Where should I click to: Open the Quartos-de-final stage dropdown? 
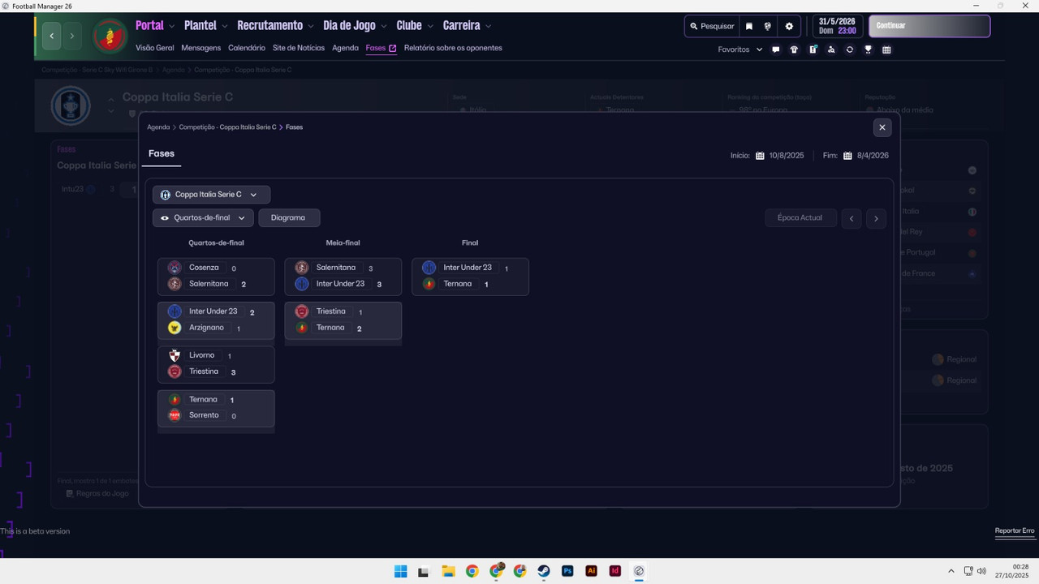[x=203, y=217]
